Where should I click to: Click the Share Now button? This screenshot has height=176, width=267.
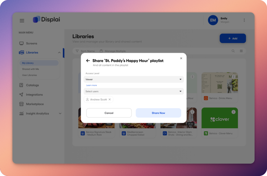pos(158,113)
